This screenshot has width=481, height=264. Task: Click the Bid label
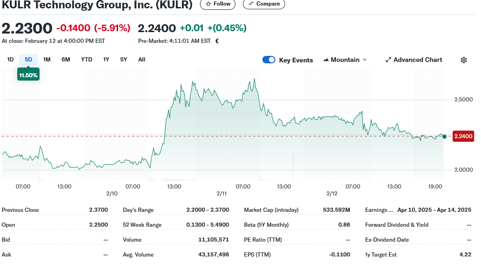point(6,240)
